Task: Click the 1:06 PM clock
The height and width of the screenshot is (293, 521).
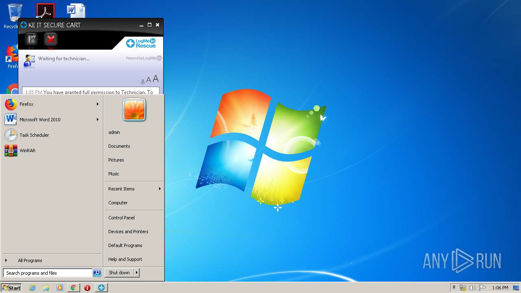Action: [500, 288]
